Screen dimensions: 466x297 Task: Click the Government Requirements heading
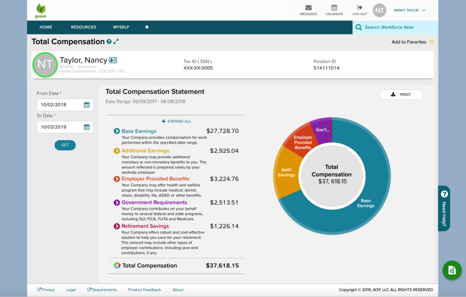(x=154, y=202)
